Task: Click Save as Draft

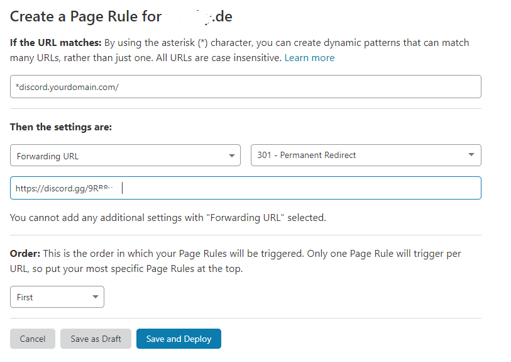Action: [x=96, y=339]
